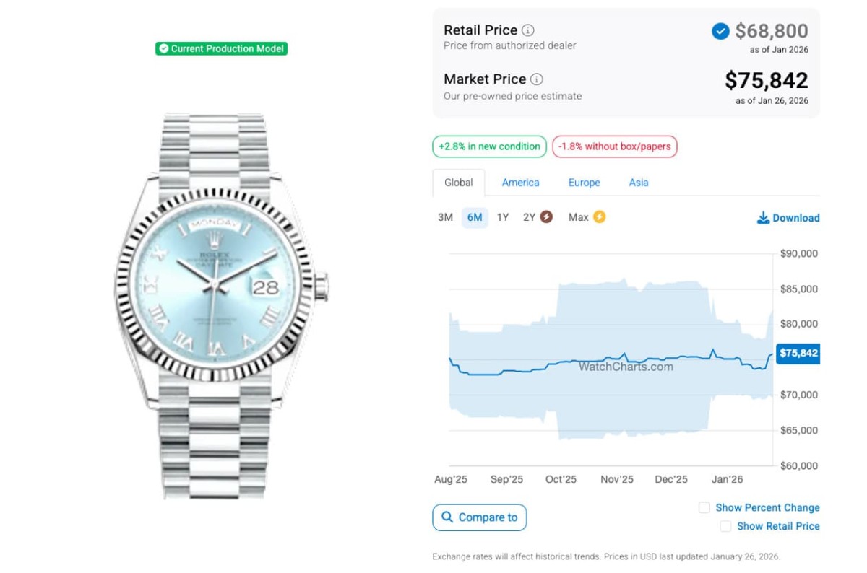
Task: Click the Retail Price info icon
Action: [528, 30]
